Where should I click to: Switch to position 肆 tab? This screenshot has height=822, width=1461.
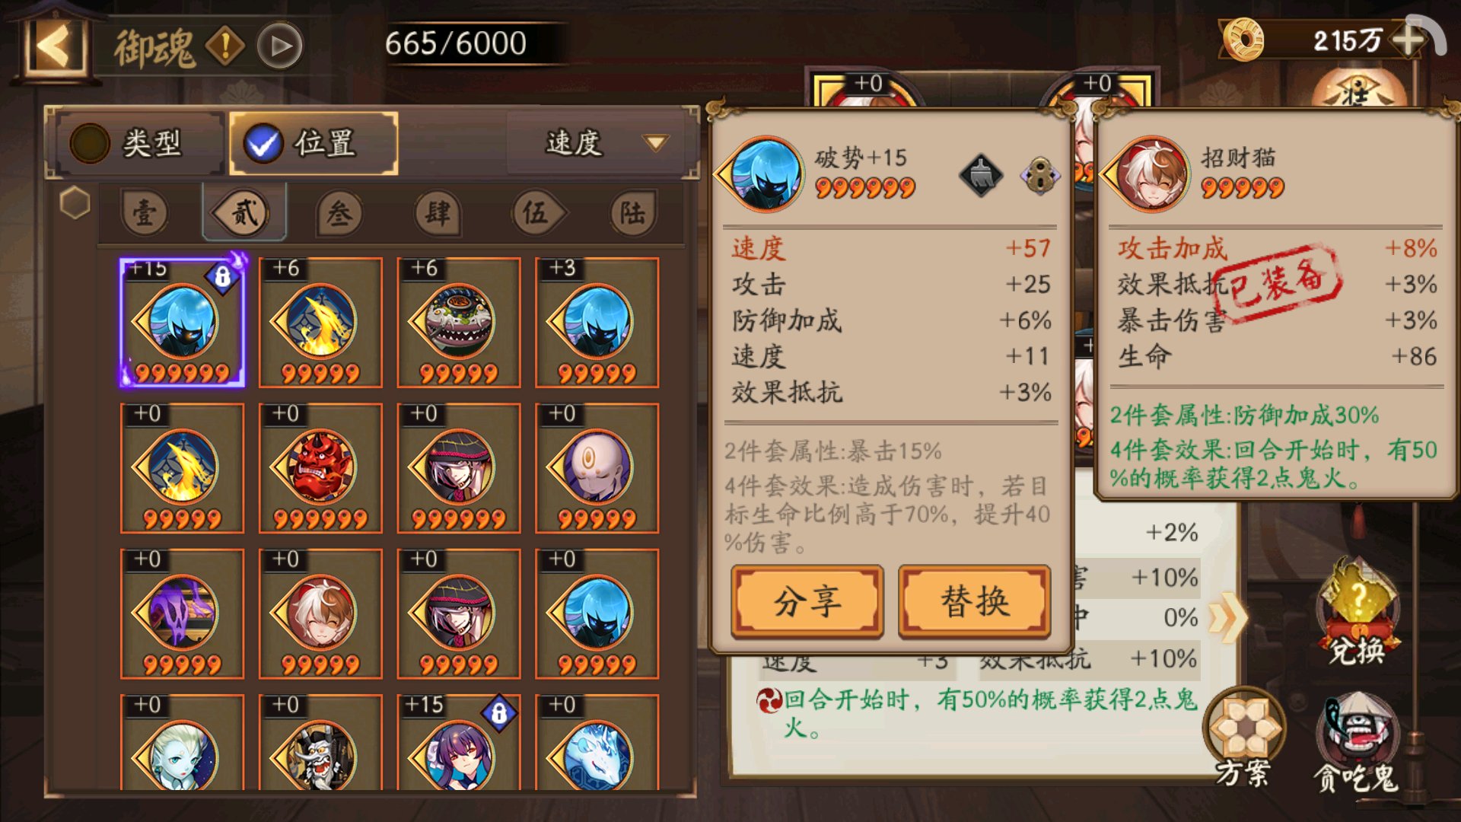coord(438,213)
